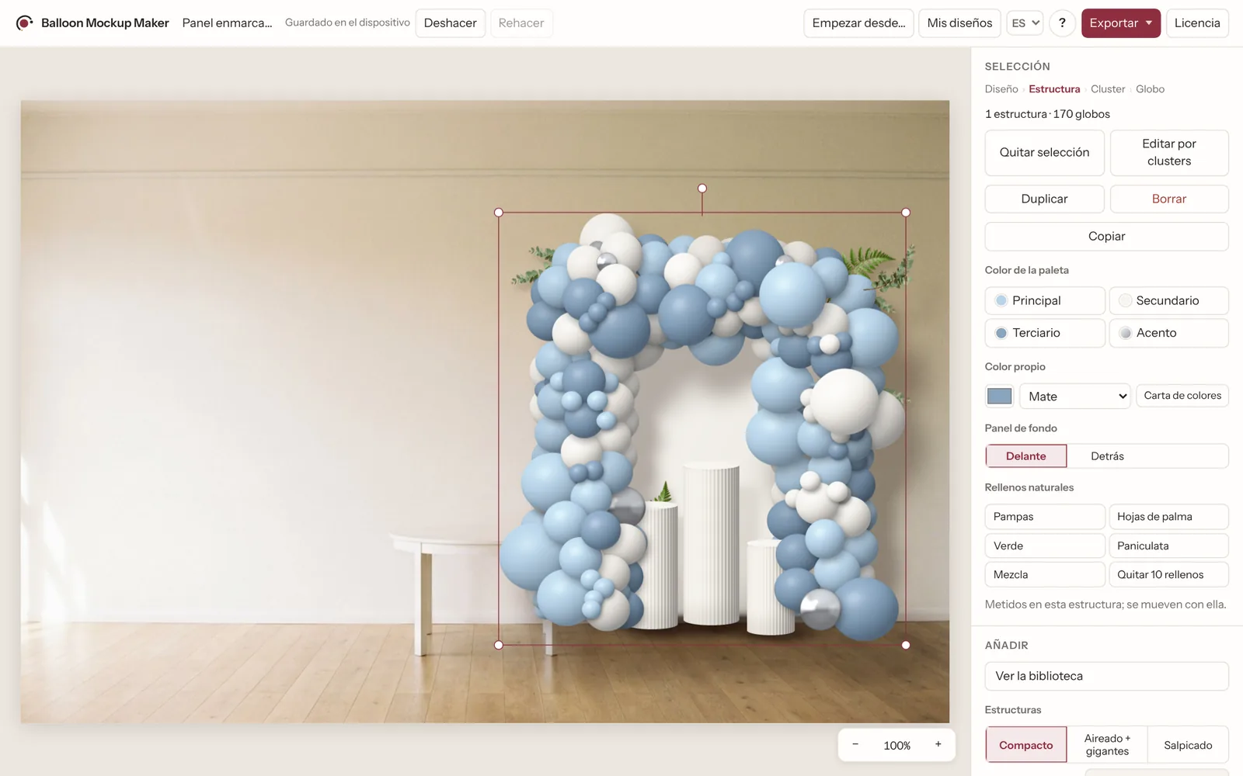Open Ver la biblioteca
The image size is (1243, 776).
1106,676
